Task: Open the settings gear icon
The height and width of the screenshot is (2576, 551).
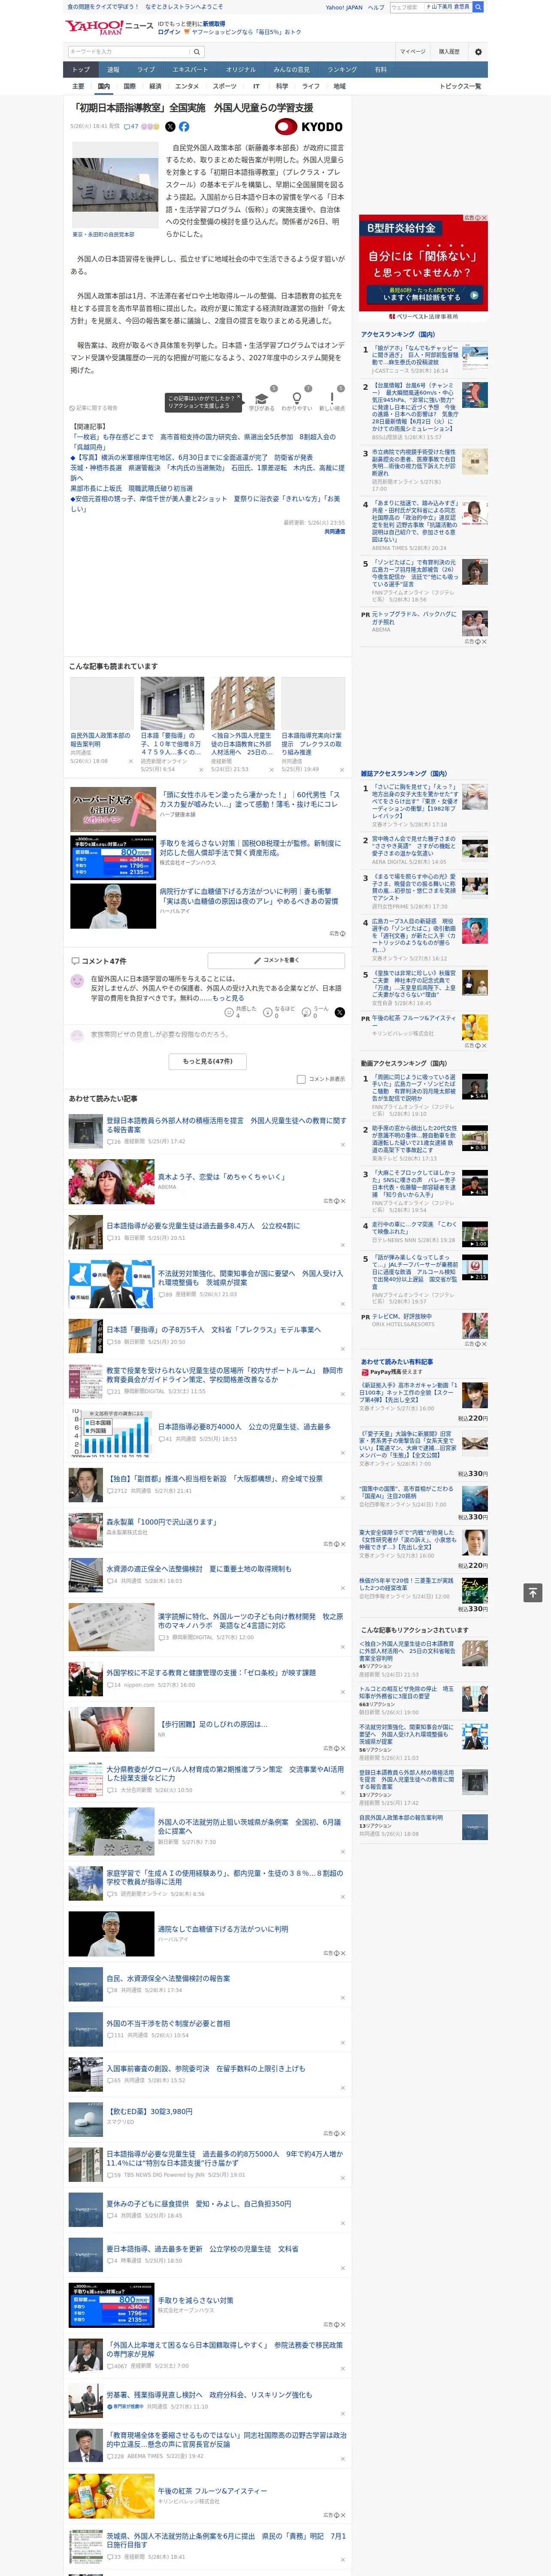Action: pyautogui.click(x=478, y=52)
